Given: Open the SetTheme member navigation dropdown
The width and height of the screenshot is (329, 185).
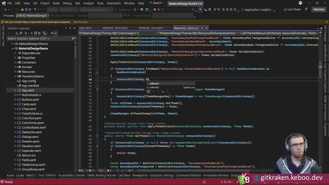Looking at the screenshot, I should pos(279,33).
